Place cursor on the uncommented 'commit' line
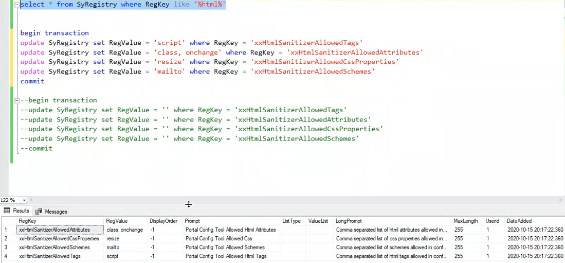 click(32, 81)
